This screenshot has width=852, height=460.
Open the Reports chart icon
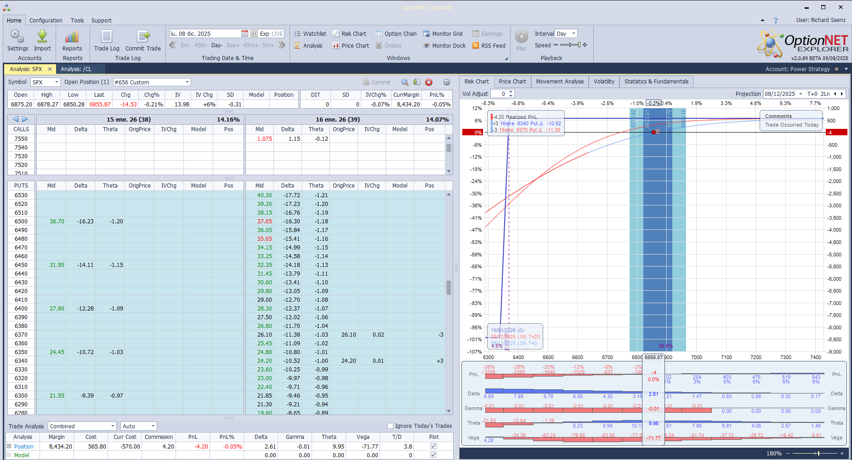(72, 37)
